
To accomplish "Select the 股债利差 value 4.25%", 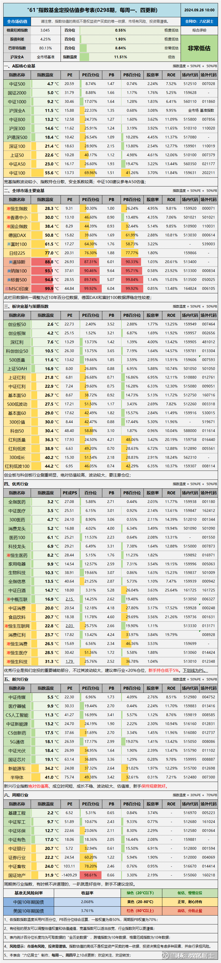I will click(x=45, y=39).
